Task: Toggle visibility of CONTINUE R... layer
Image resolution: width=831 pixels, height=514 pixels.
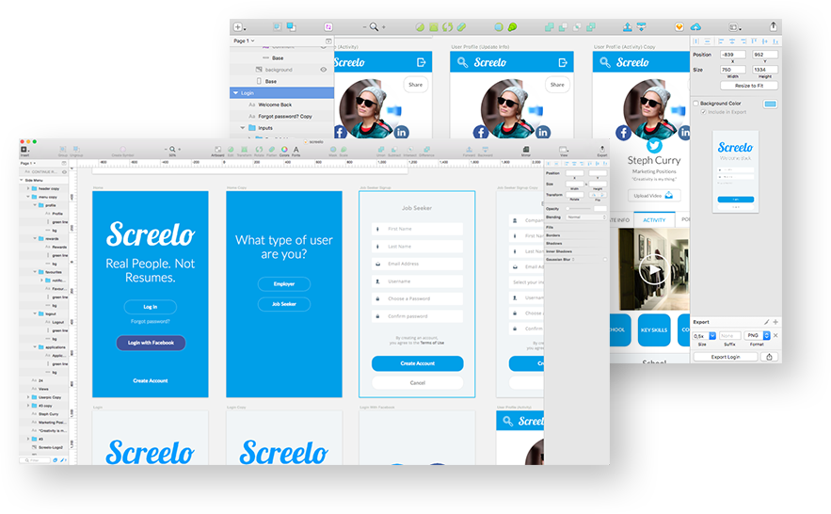Action: [65, 171]
